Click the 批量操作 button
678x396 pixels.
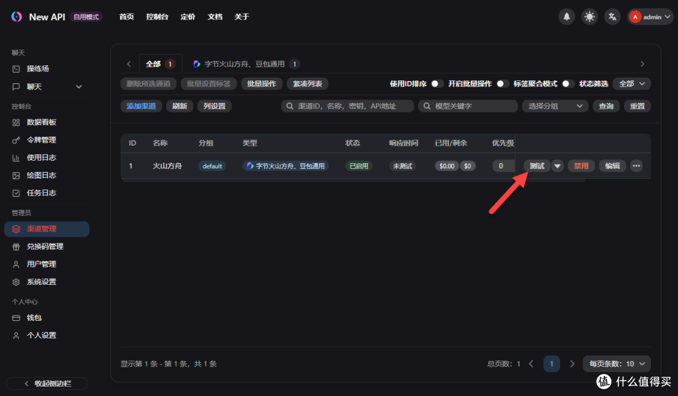click(262, 84)
